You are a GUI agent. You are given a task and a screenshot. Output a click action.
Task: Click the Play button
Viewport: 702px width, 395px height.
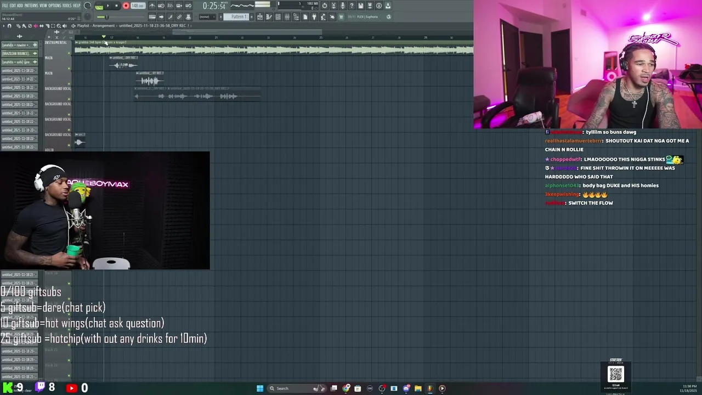108,5
